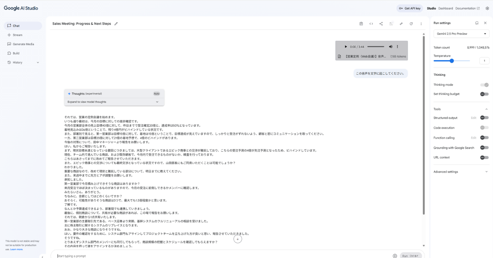Open Stream in the left sidebar

pyautogui.click(x=18, y=35)
